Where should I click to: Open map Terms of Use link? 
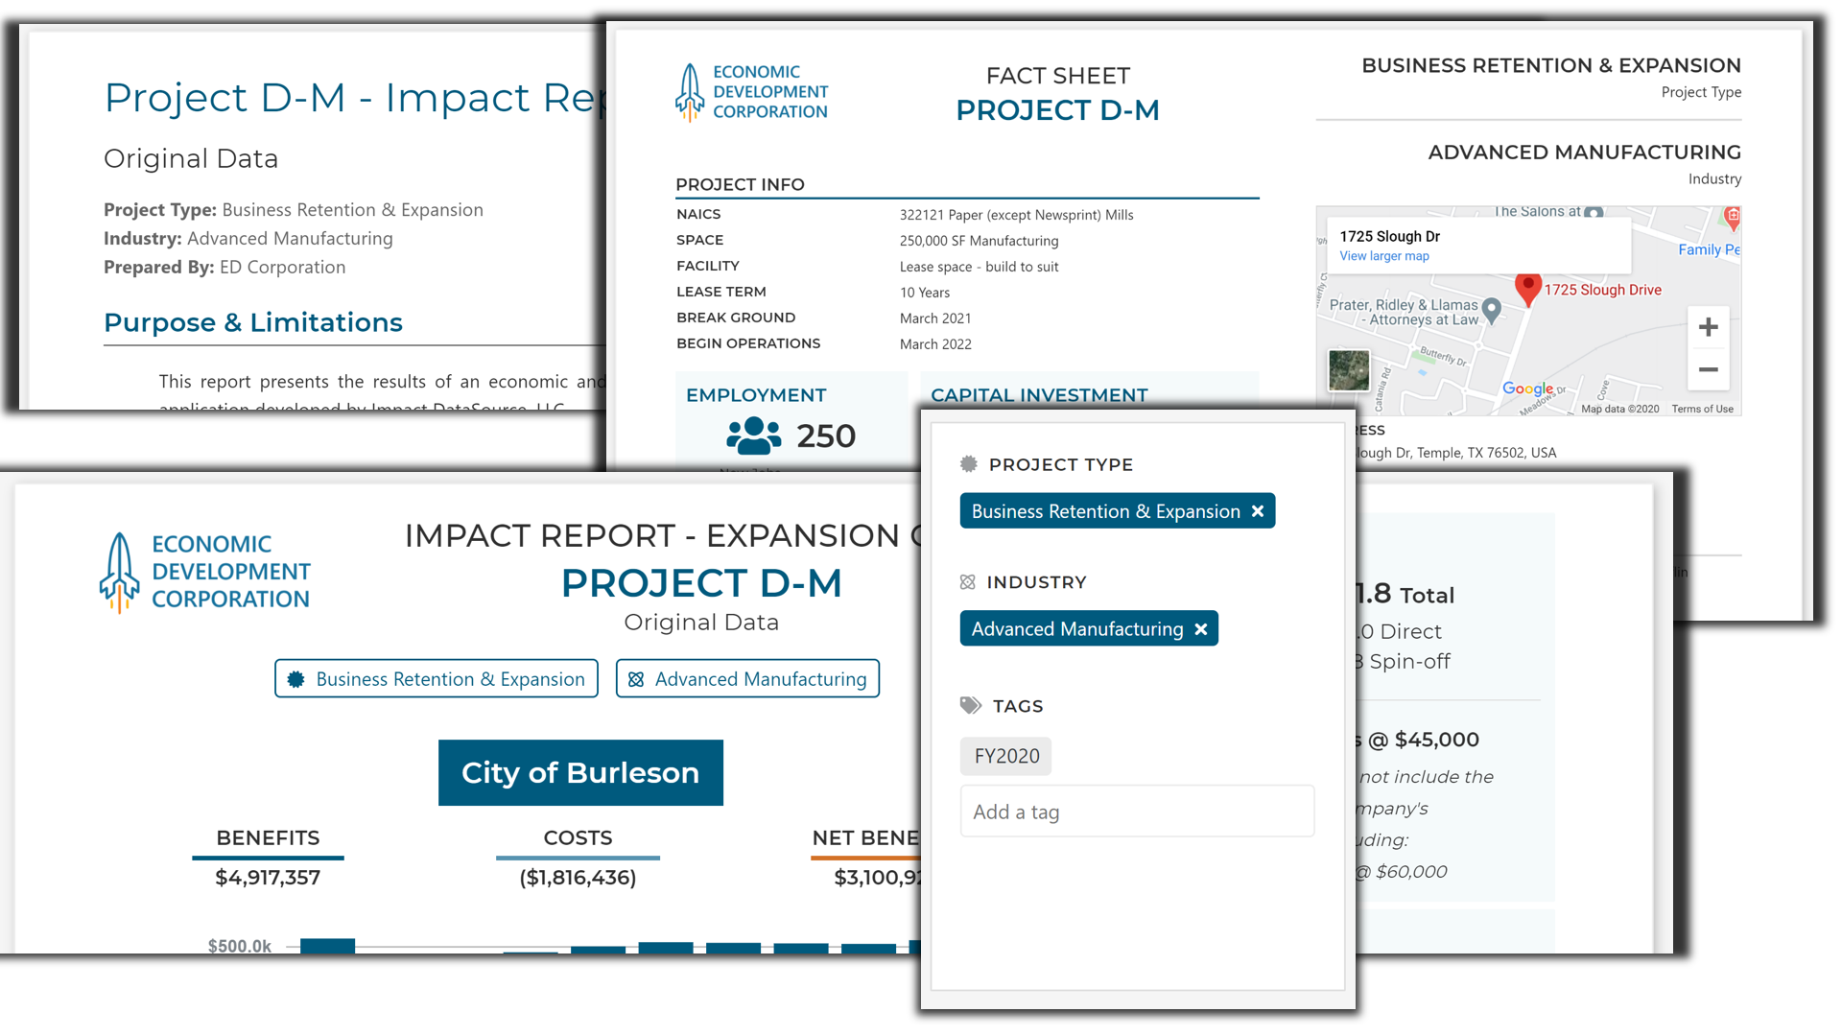1702,409
